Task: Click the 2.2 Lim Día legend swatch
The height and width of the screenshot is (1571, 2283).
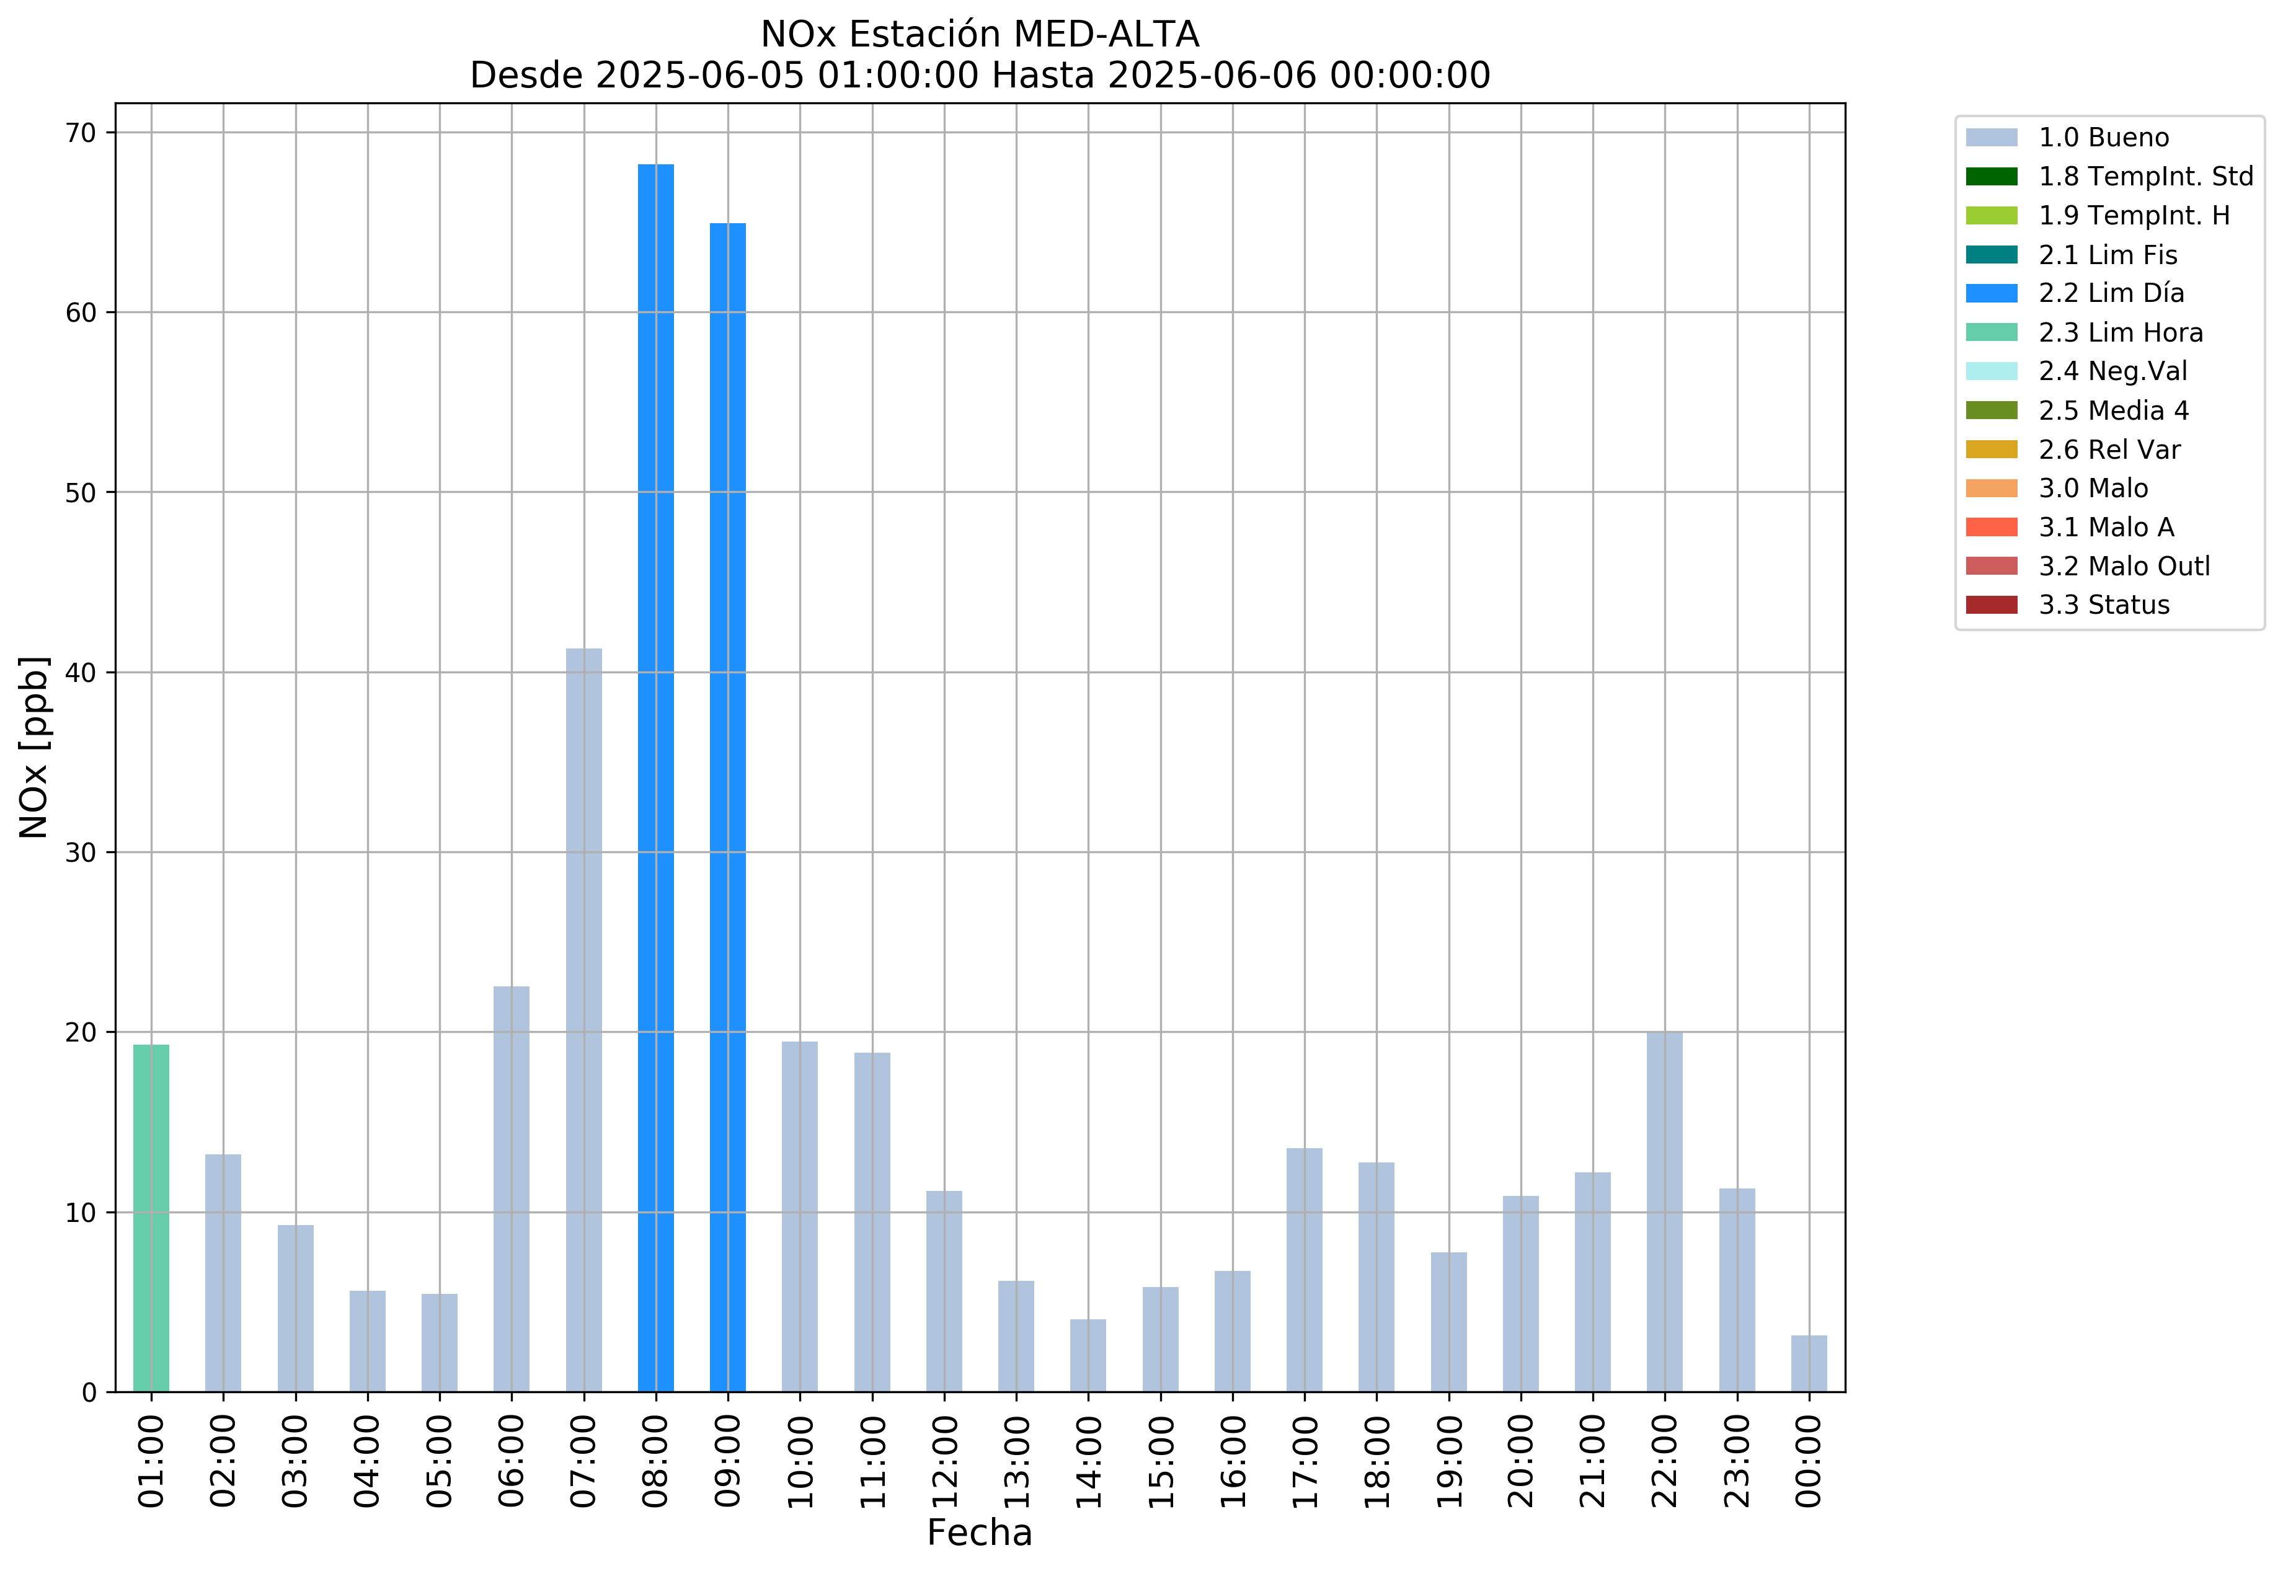Action: click(x=1990, y=293)
